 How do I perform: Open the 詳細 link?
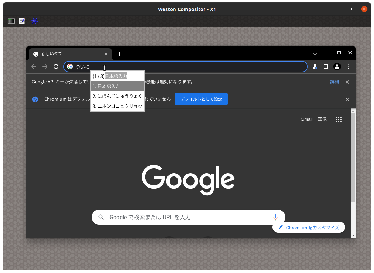(334, 82)
